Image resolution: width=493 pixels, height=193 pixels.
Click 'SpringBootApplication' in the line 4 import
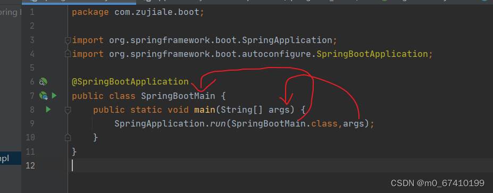(372, 54)
